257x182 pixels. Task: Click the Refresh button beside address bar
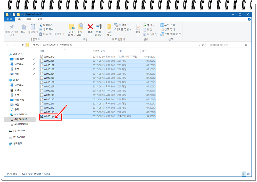203,45
